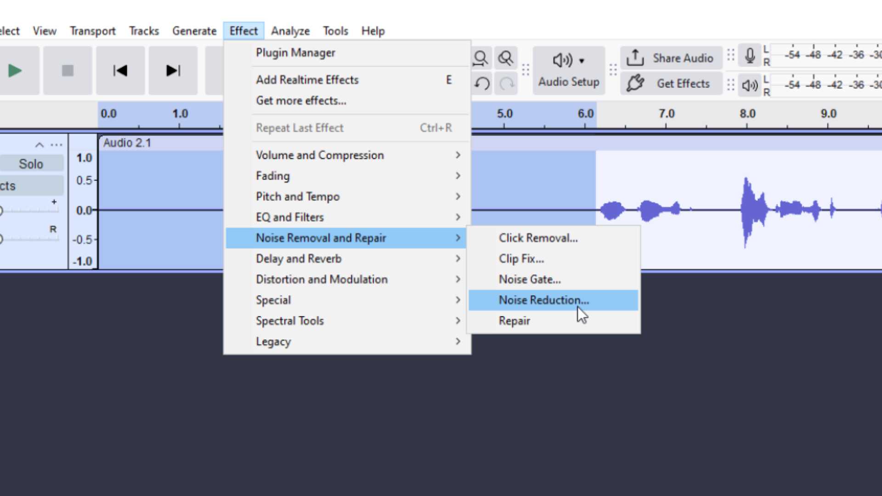Open the Tracks menu
The width and height of the screenshot is (882, 496).
pos(144,31)
